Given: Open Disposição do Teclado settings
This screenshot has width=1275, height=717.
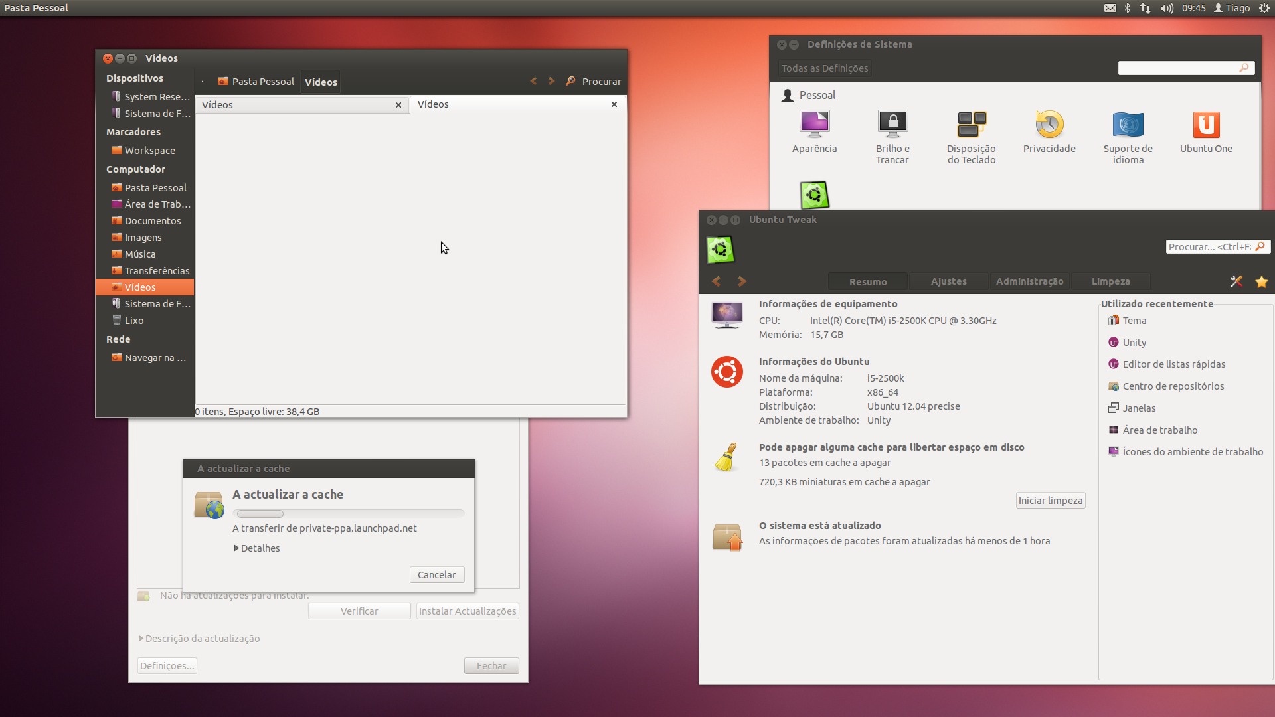Looking at the screenshot, I should pyautogui.click(x=971, y=125).
